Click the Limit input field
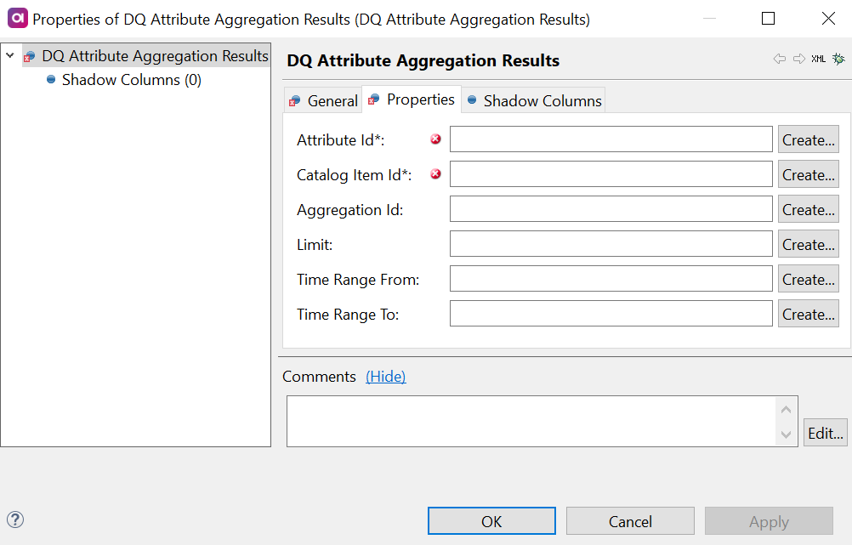 (611, 244)
